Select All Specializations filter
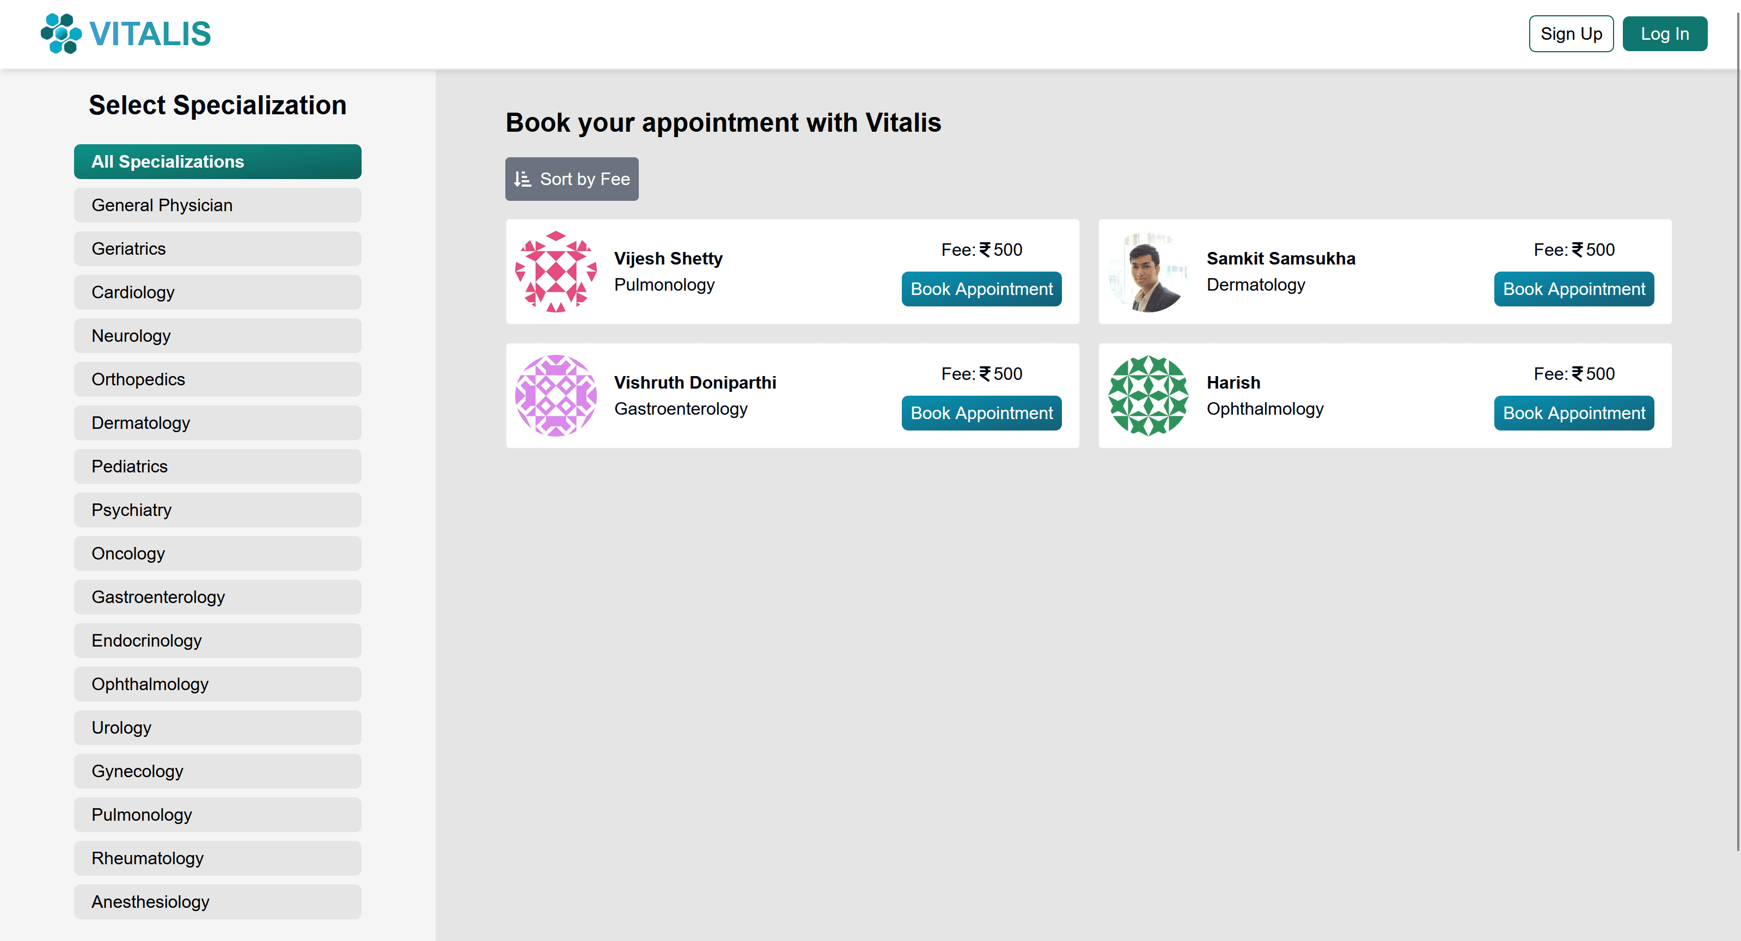 (x=218, y=162)
